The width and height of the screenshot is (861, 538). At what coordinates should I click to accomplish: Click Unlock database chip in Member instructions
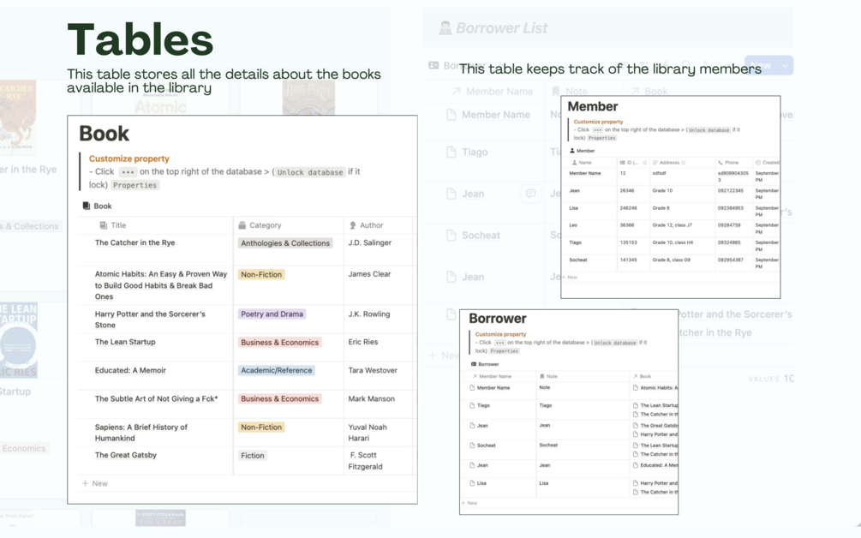click(x=709, y=130)
